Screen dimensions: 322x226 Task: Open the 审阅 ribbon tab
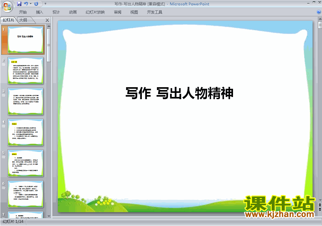[x=118, y=12]
